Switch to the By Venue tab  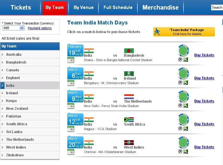(84, 7)
